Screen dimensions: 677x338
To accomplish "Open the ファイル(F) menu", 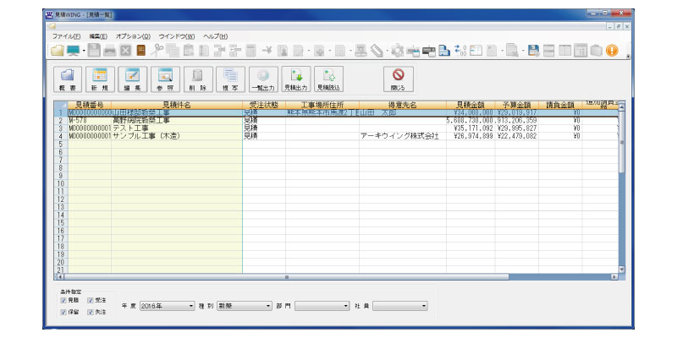I will [66, 36].
